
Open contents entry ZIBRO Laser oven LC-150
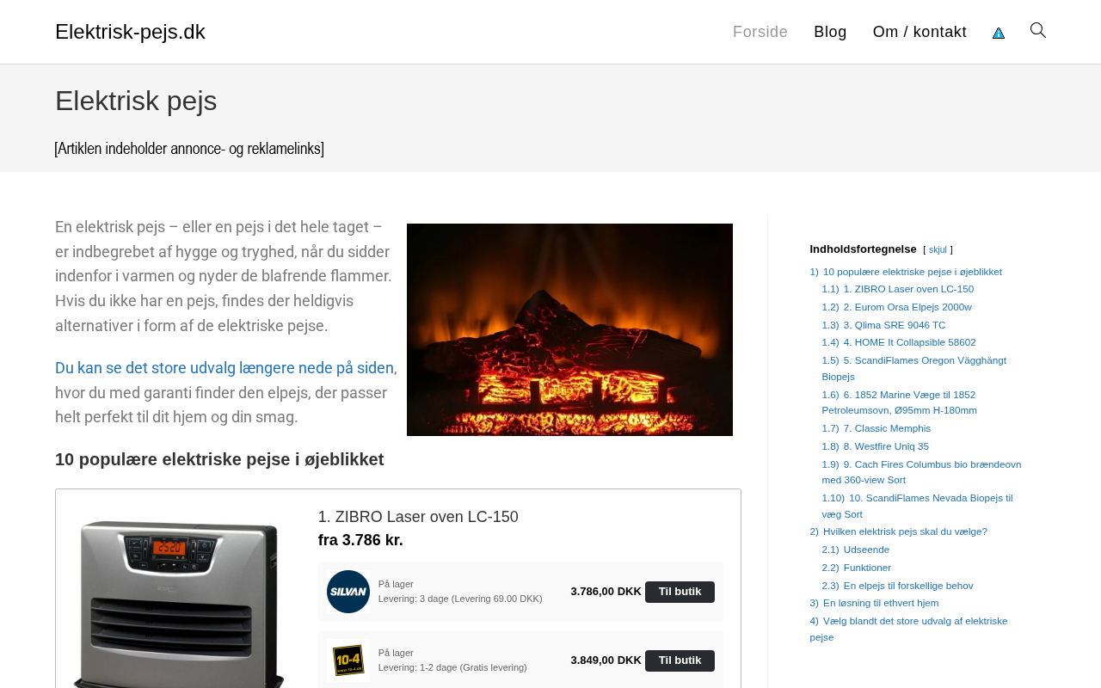coord(898,289)
